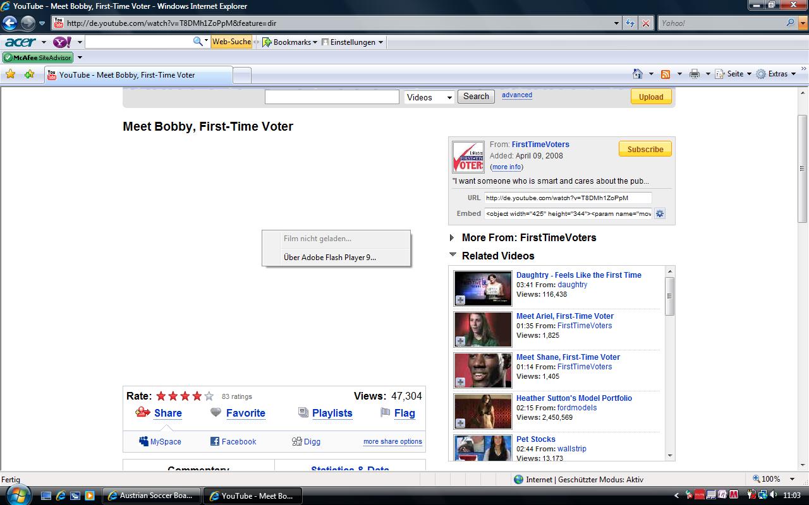Open the advanced search link

pyautogui.click(x=517, y=95)
